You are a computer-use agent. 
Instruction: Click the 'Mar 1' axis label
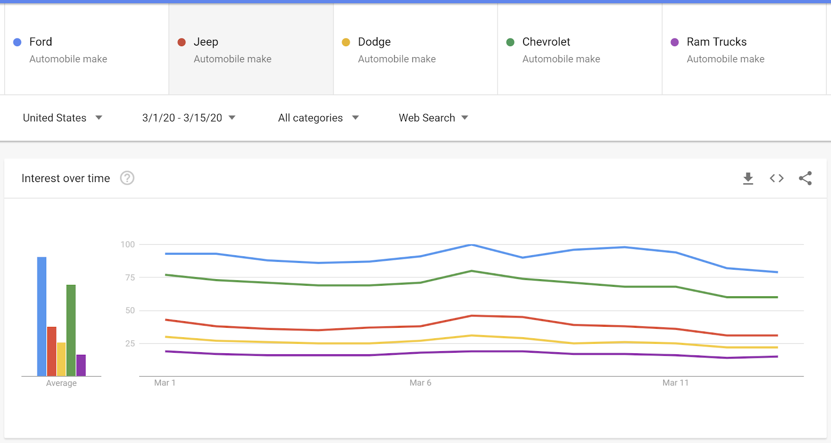pos(165,383)
